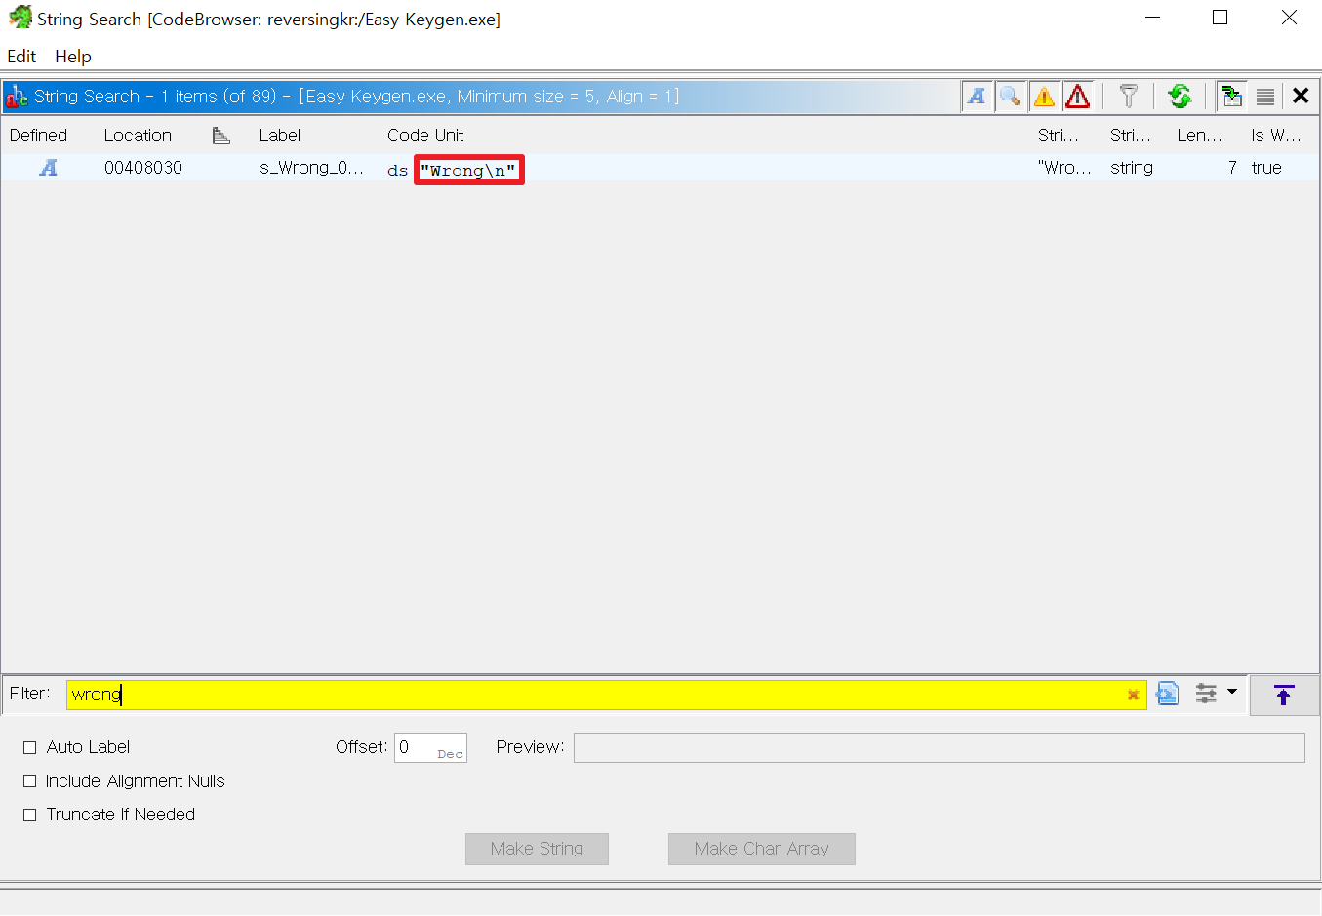This screenshot has width=1322, height=916.
Task: Refresh the string search with green arrows
Action: (x=1181, y=96)
